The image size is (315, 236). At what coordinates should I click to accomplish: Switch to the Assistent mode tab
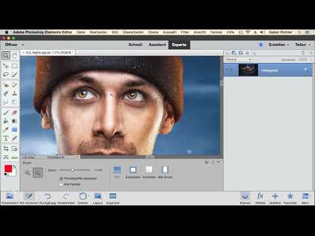(x=157, y=45)
